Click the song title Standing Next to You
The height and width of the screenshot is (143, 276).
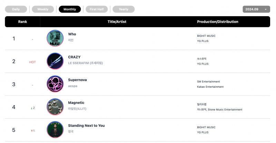(x=87, y=125)
